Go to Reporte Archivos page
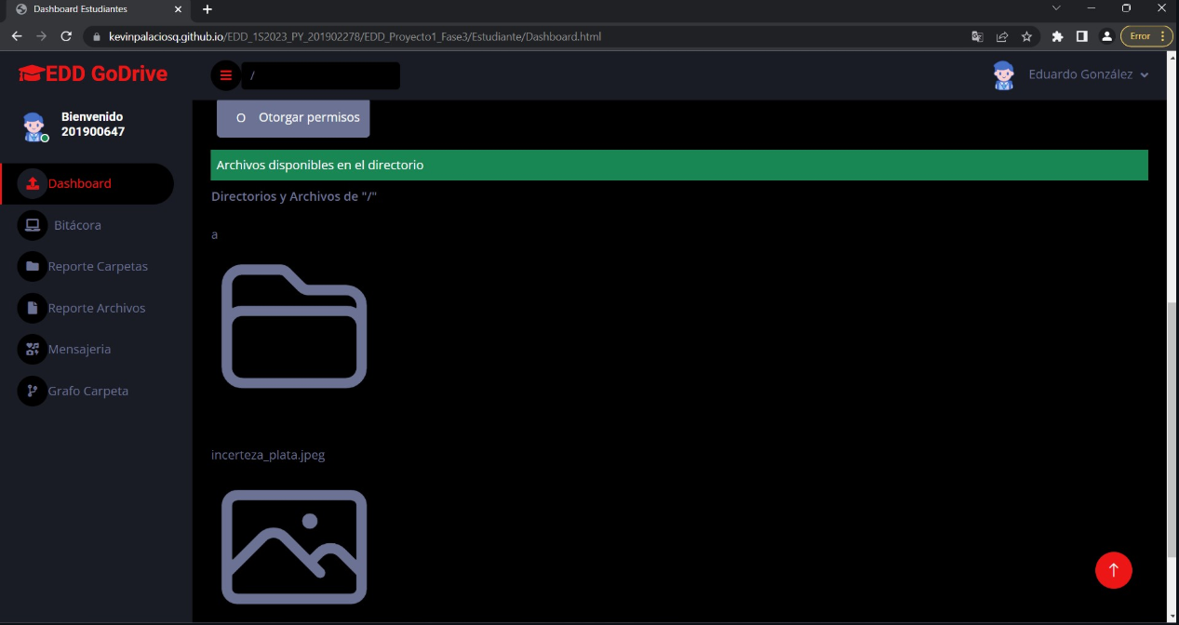The height and width of the screenshot is (625, 1179). pyautogui.click(x=96, y=308)
